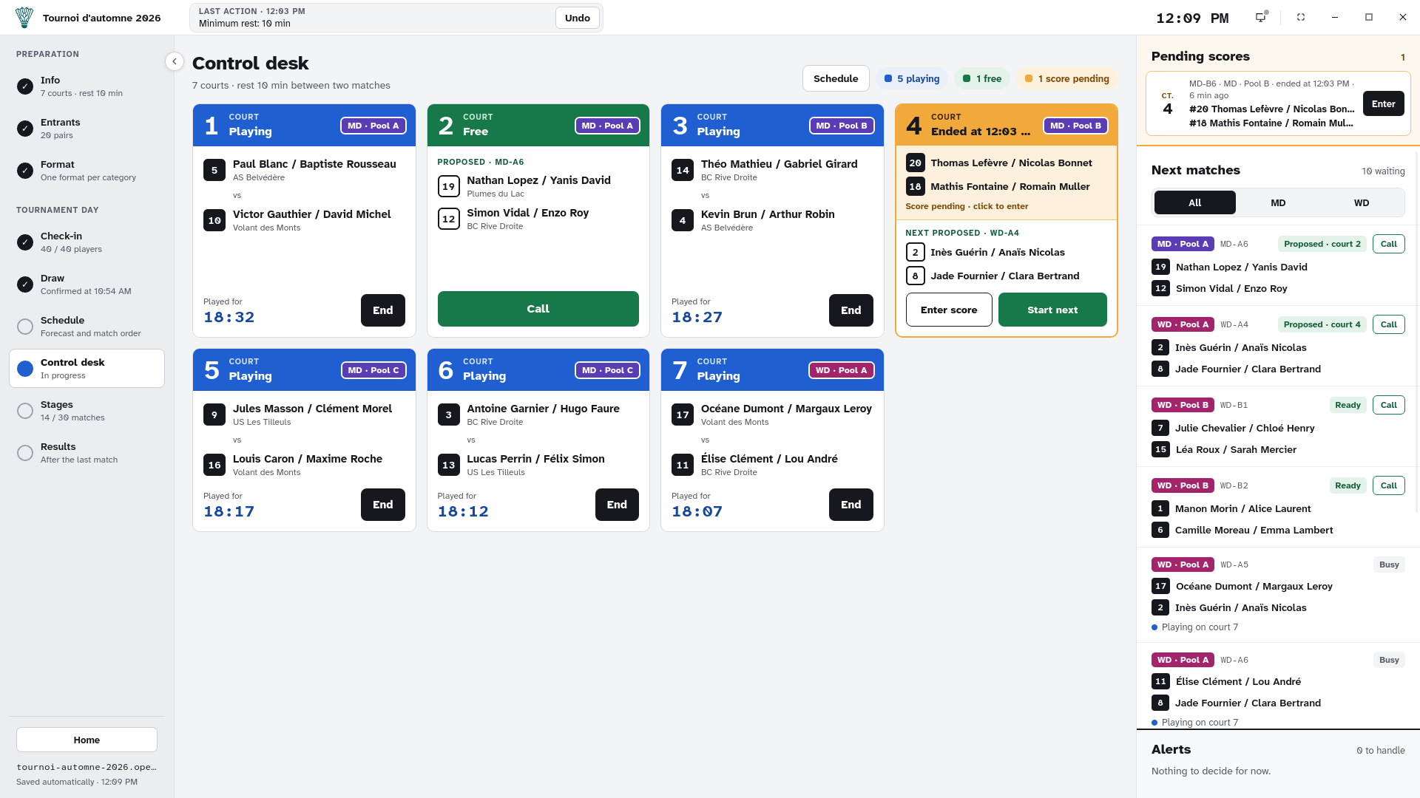Click the Busy tag on WD-A5
The width and height of the screenshot is (1420, 798).
pos(1389,565)
